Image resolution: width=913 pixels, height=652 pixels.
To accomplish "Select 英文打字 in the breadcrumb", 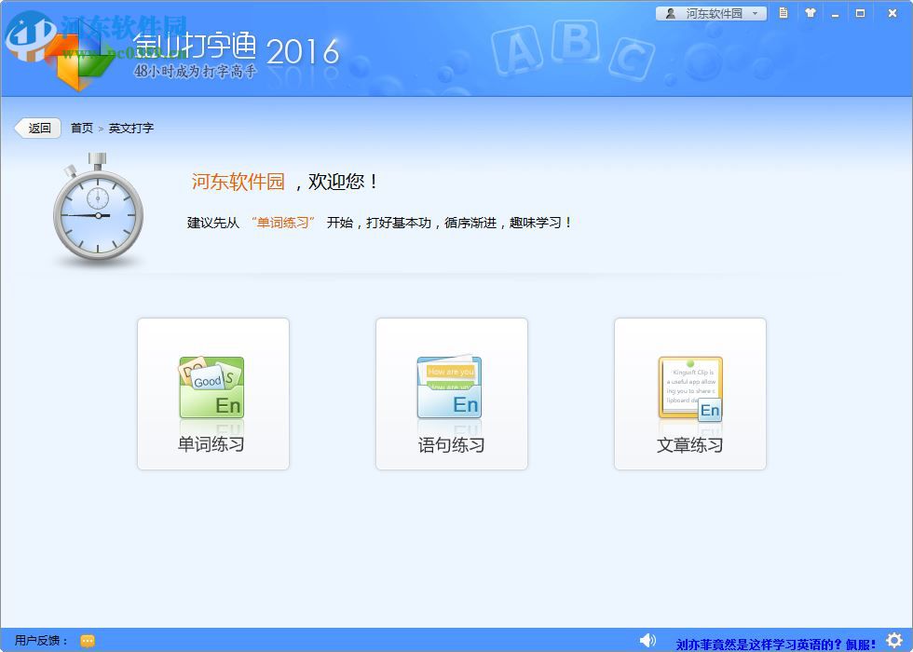I will point(133,128).
